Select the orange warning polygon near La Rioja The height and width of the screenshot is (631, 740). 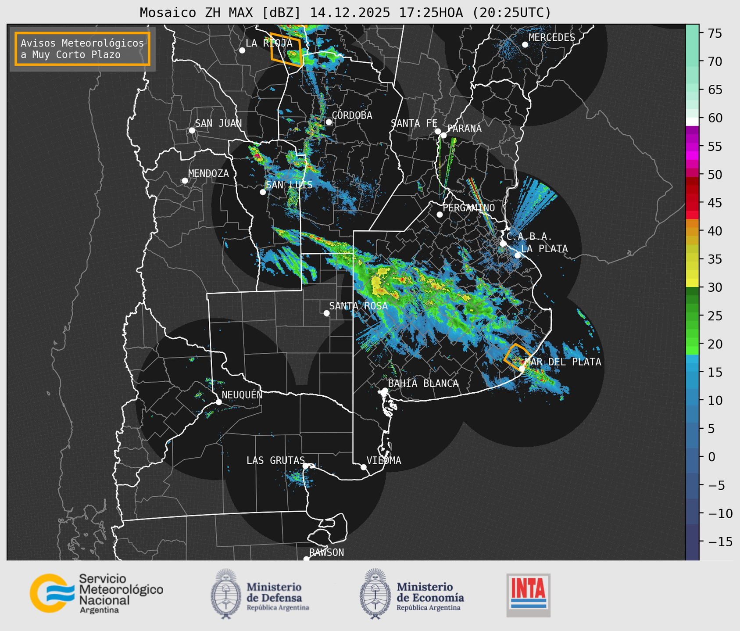[286, 49]
